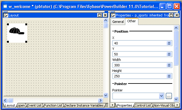Click the Height value spinner arrows

coord(169,76)
